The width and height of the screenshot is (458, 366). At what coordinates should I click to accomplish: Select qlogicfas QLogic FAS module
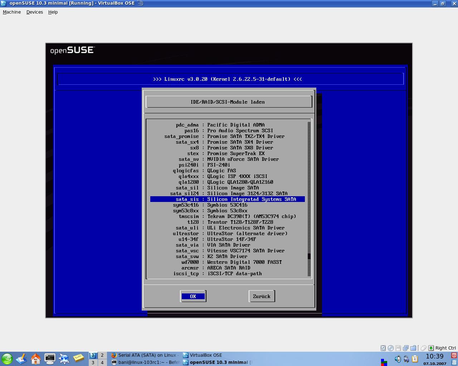[x=228, y=170]
